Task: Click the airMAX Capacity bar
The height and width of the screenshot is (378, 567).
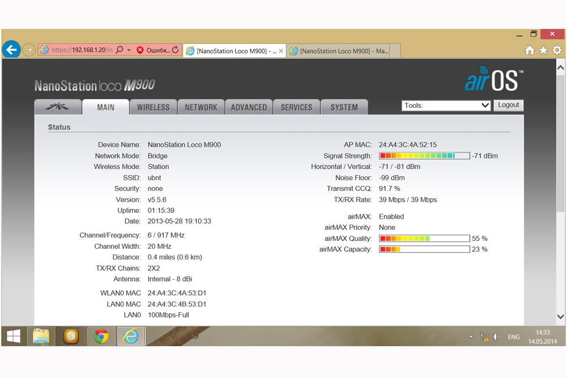Action: (x=424, y=249)
